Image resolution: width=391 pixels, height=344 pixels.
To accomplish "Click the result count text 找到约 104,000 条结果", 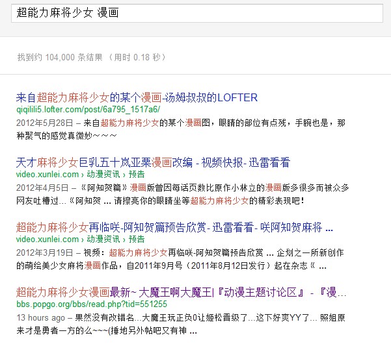I will point(91,58).
